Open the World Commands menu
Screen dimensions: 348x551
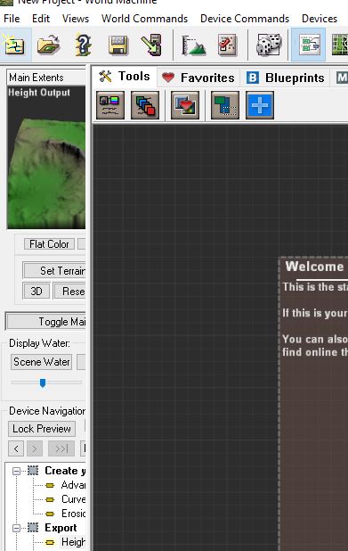[144, 18]
